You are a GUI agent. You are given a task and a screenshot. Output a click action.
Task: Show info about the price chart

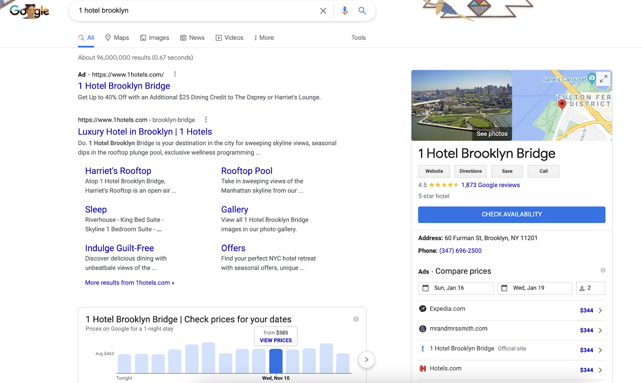356,319
